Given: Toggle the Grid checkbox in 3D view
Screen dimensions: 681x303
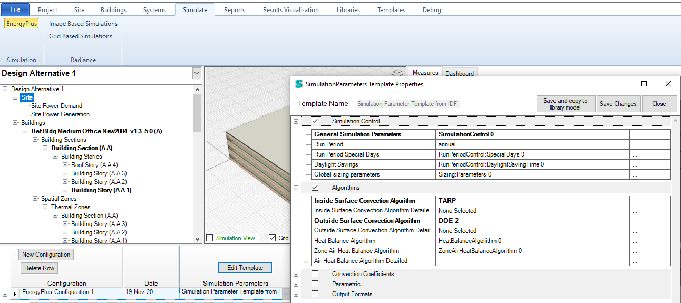Looking at the screenshot, I should (x=272, y=238).
